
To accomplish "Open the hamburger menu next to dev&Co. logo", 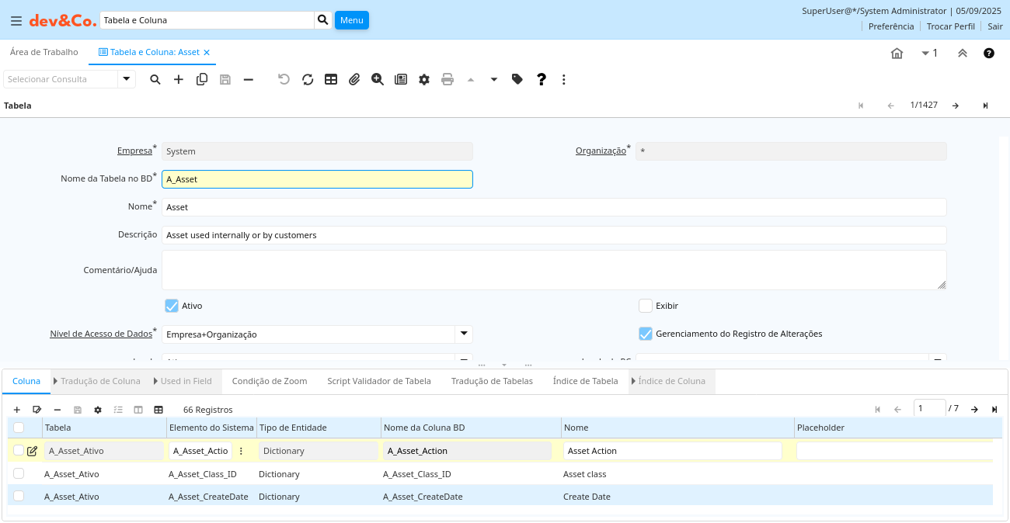I will point(16,20).
